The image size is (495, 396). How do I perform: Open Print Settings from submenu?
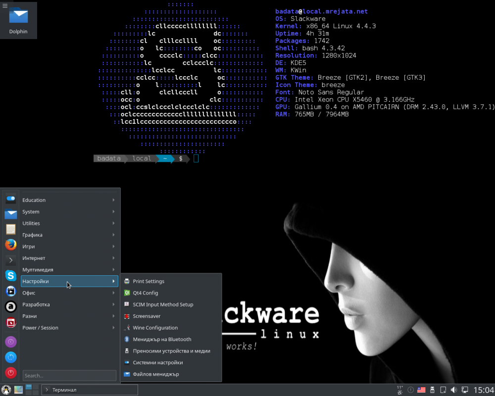(x=171, y=281)
